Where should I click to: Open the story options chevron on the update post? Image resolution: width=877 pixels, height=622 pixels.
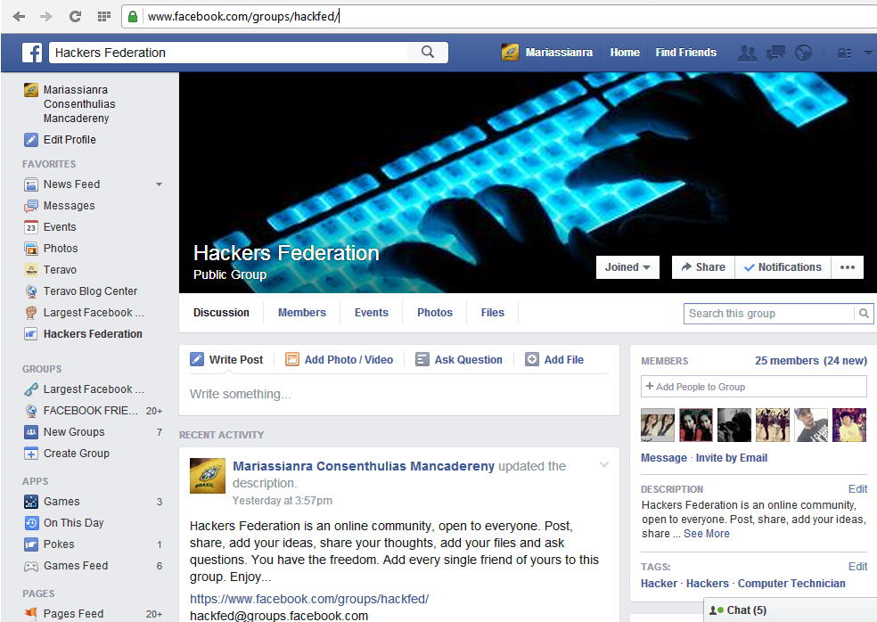coord(604,463)
